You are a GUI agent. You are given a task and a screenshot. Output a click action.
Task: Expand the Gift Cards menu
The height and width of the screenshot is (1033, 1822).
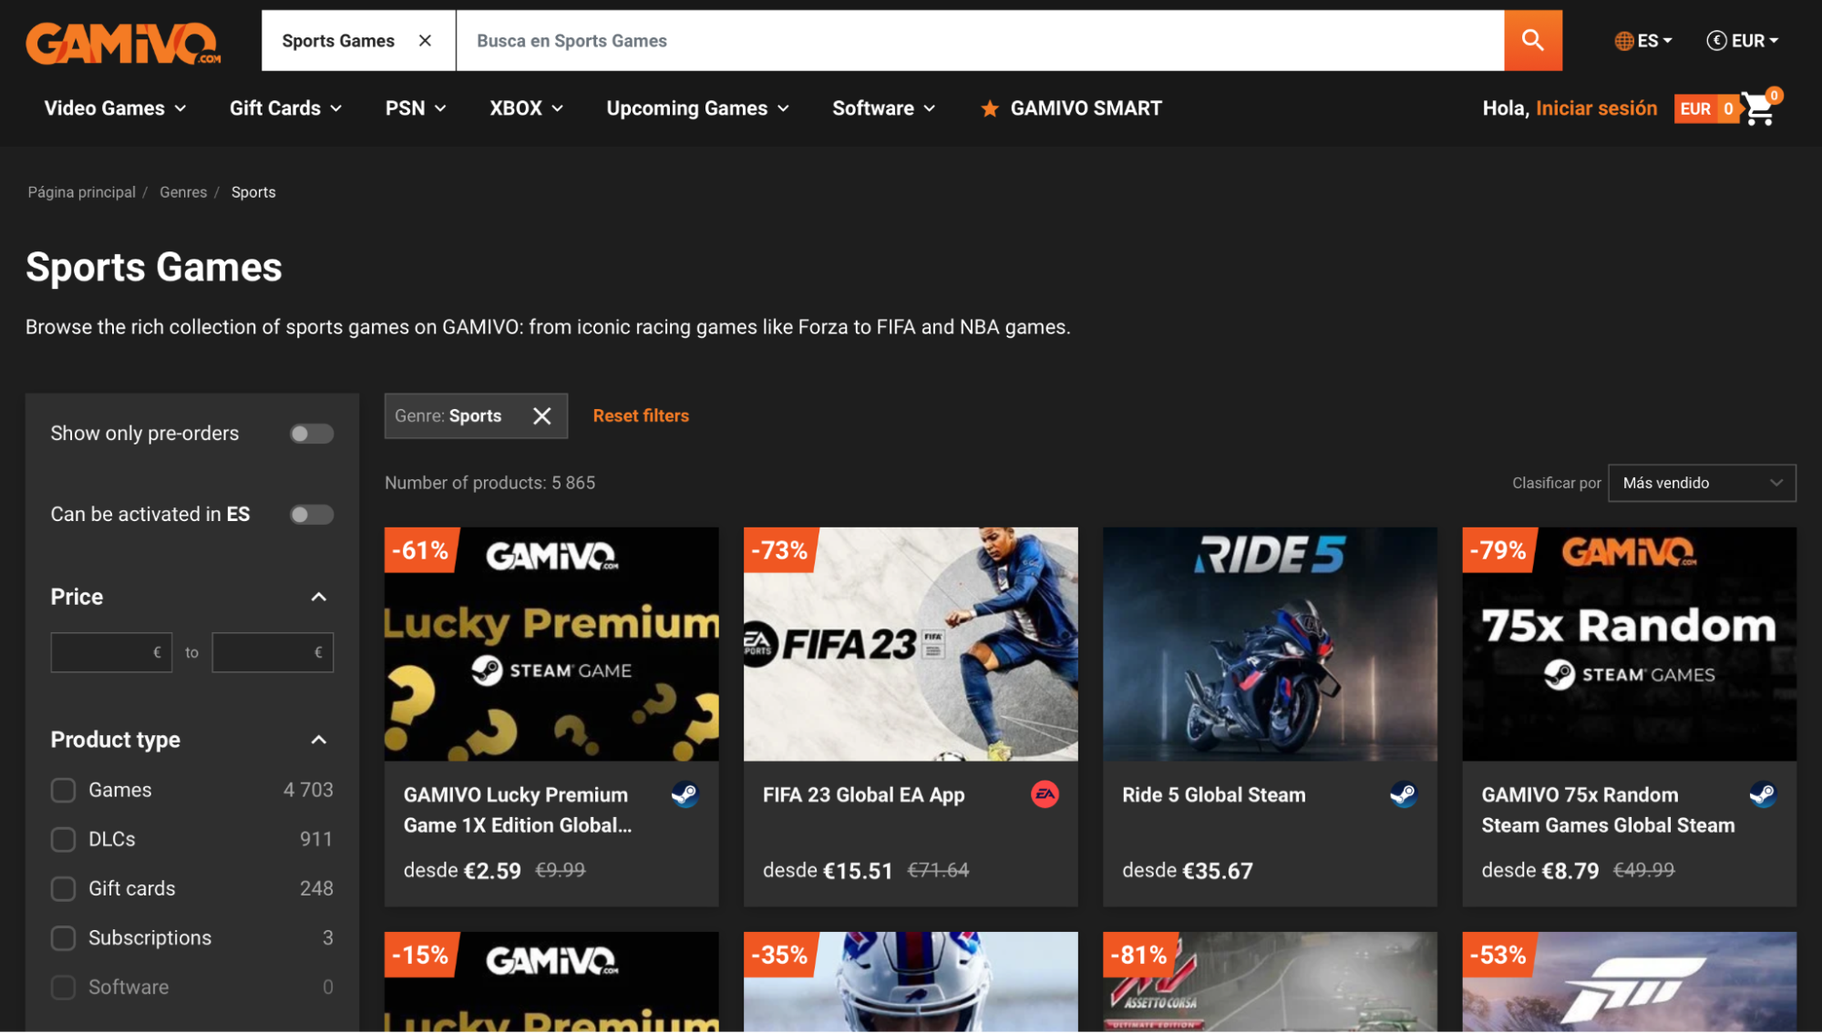click(x=285, y=108)
